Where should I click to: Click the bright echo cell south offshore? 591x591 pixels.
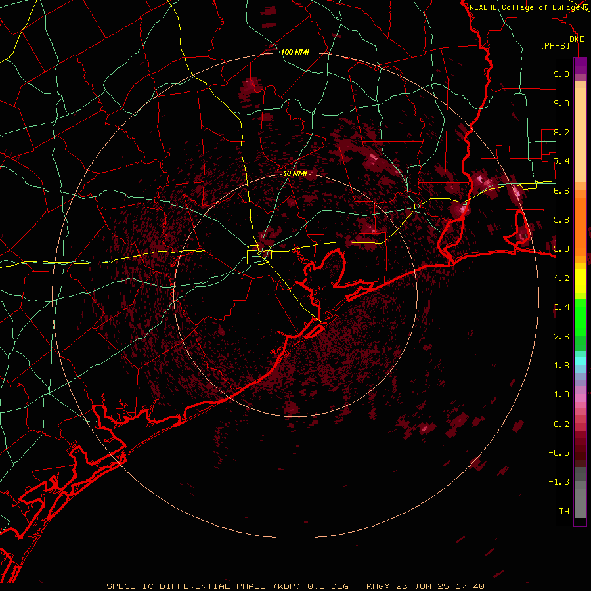click(x=424, y=429)
